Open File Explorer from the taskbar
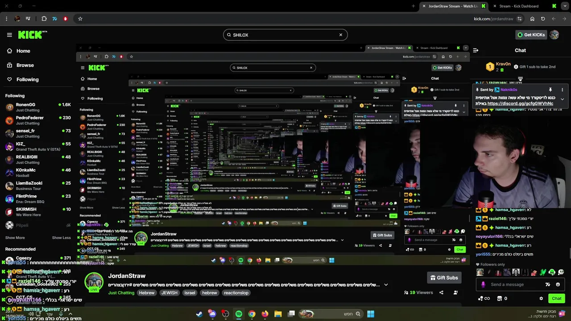This screenshot has height=321, width=571. point(278,314)
